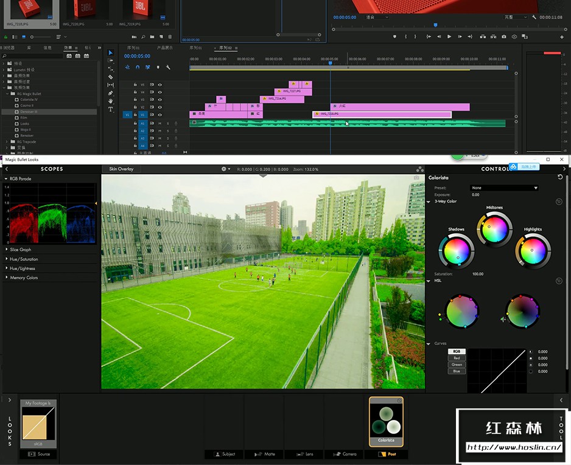Image resolution: width=571 pixels, height=465 pixels.
Task: Click the Skin Overlay button
Action: point(121,169)
